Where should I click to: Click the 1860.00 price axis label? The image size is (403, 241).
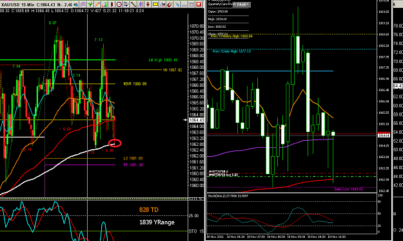point(197,185)
